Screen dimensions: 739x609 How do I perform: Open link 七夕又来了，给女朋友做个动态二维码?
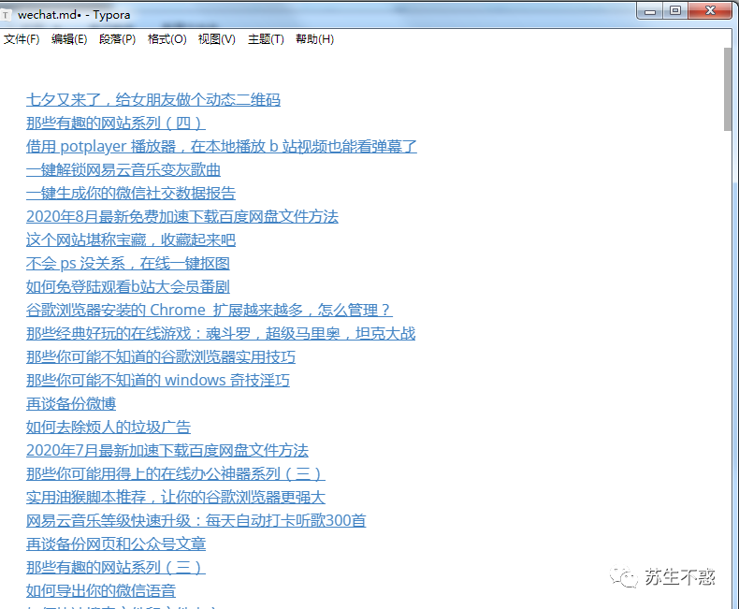(x=153, y=100)
